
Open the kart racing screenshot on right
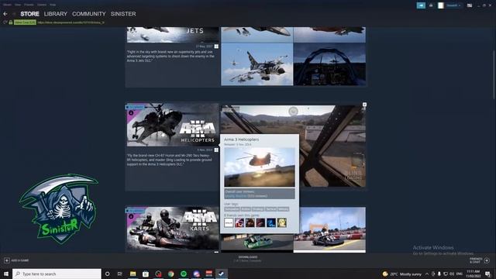pyautogui.click(x=329, y=229)
